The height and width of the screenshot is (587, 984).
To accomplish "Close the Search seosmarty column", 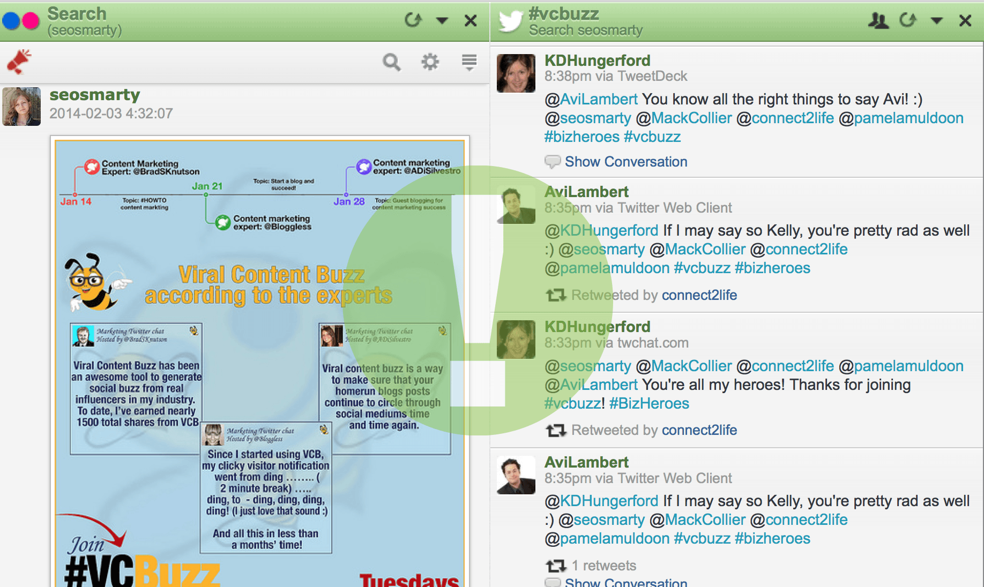I will pyautogui.click(x=471, y=21).
